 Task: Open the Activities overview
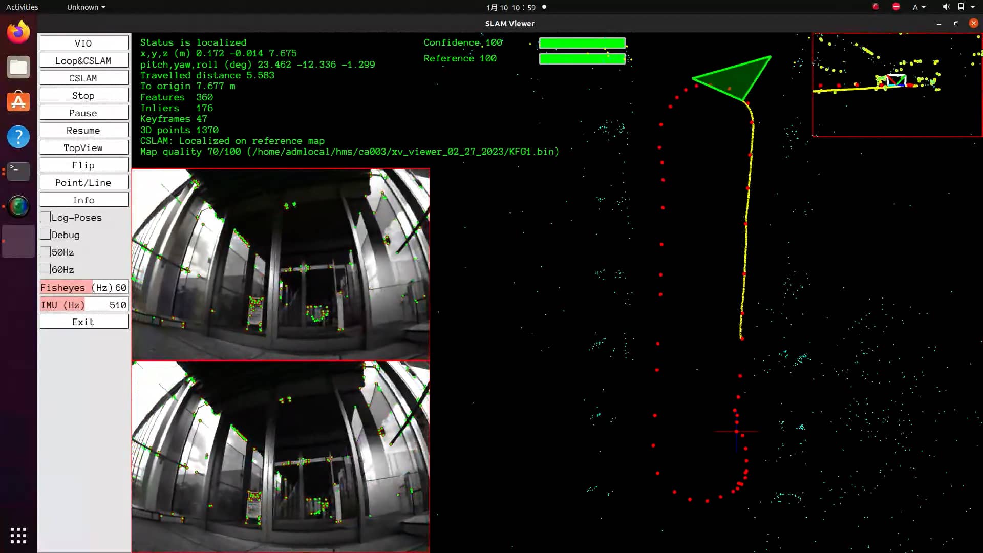pos(22,7)
